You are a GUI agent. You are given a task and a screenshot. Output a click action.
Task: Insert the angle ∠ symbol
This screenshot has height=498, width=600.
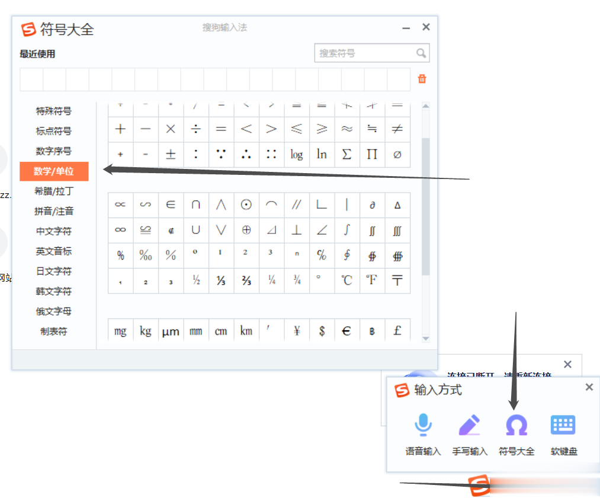(x=322, y=230)
